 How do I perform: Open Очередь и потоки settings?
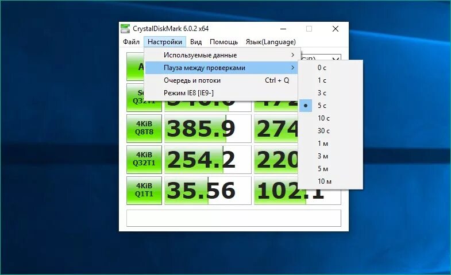click(222, 80)
